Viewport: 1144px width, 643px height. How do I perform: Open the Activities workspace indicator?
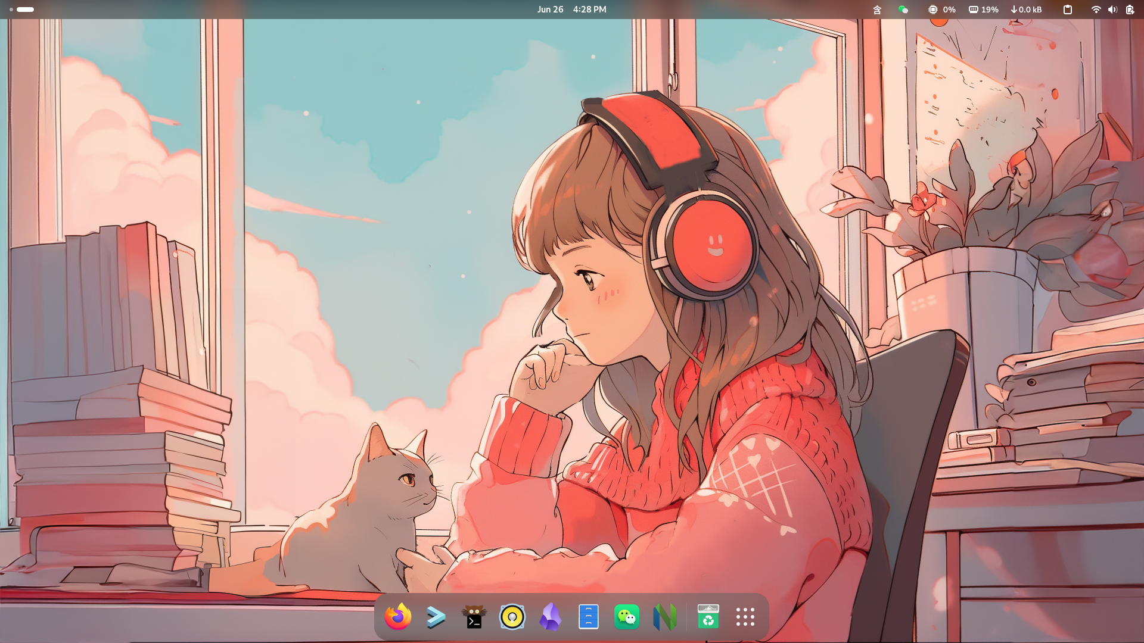pyautogui.click(x=22, y=10)
